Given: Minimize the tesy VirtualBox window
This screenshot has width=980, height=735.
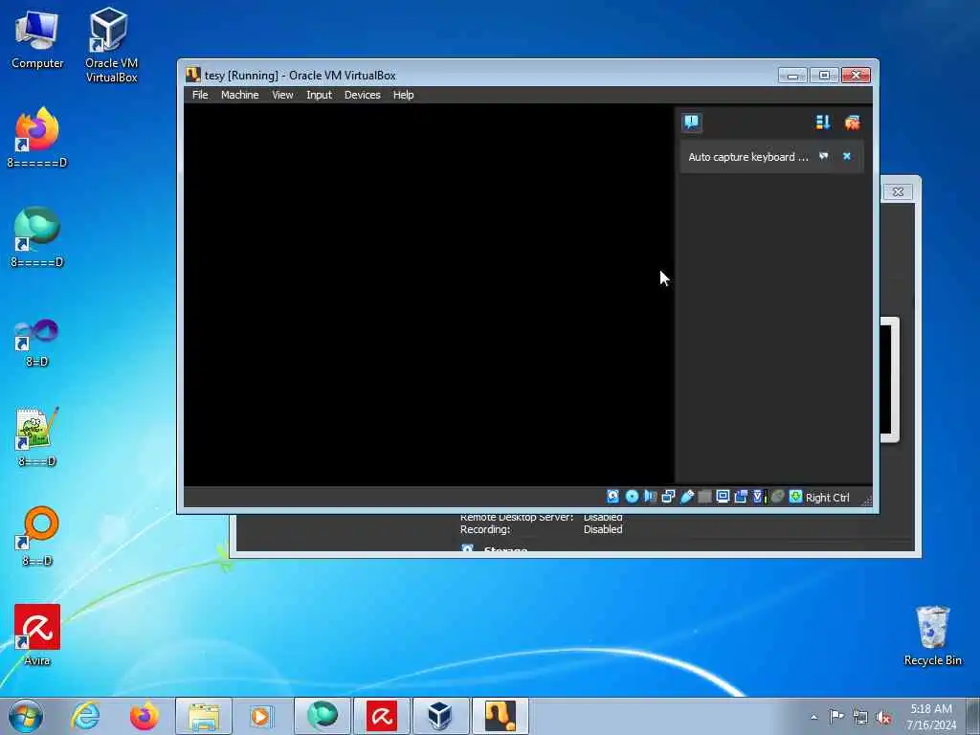Looking at the screenshot, I should coord(793,76).
